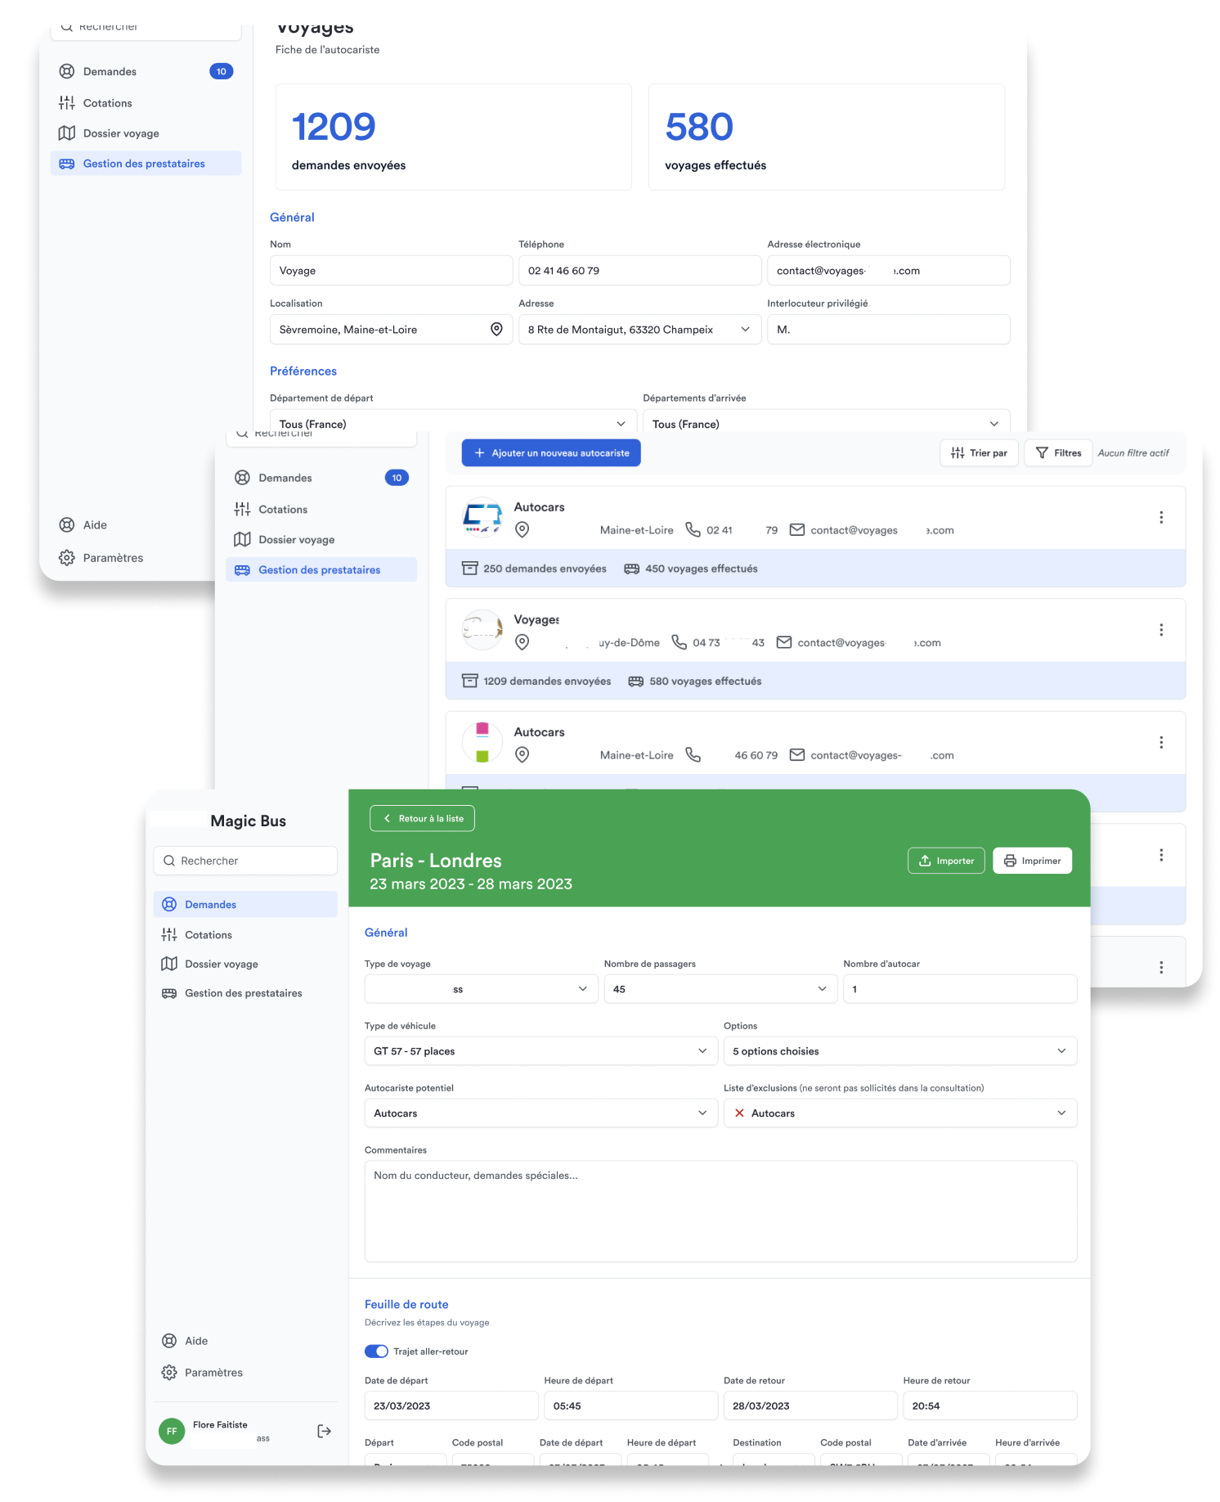
Task: Open three-dot menu for first Autocars card
Action: [1160, 518]
